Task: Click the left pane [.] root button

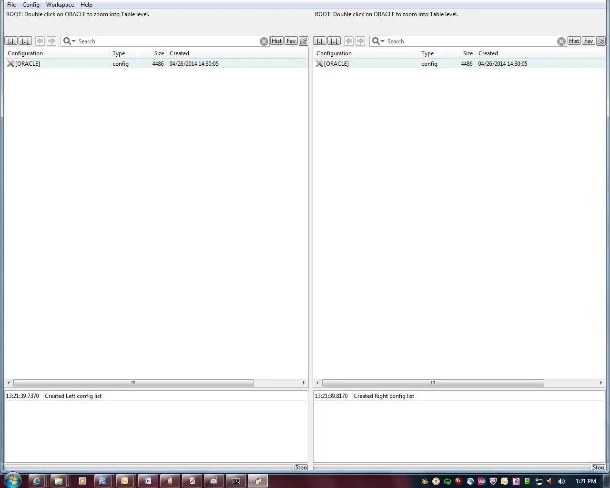Action: point(11,41)
